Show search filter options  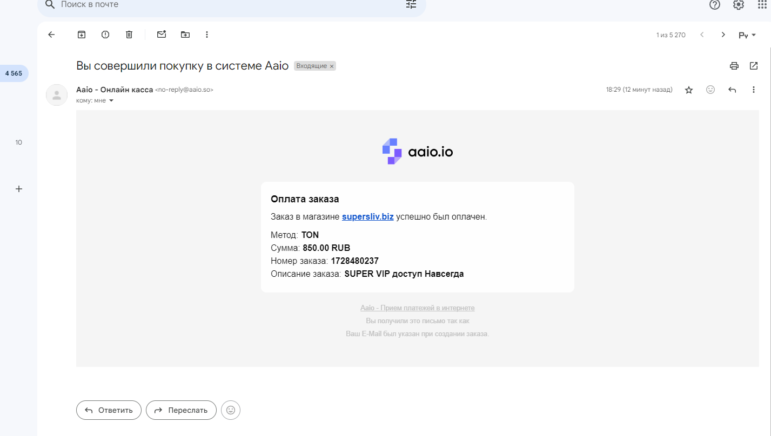coord(411,4)
